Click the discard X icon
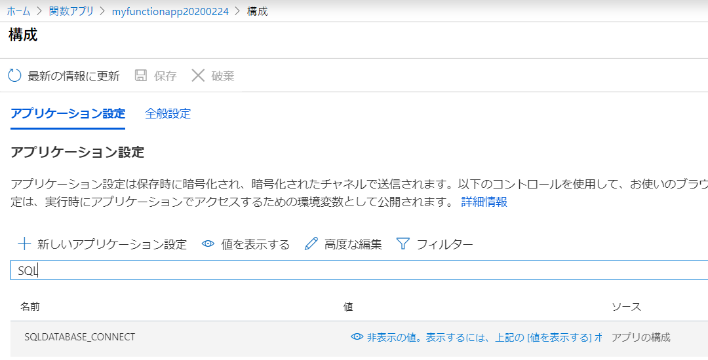 (x=198, y=75)
